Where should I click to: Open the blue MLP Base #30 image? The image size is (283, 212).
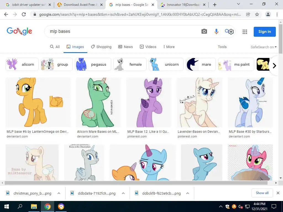pos(250,102)
